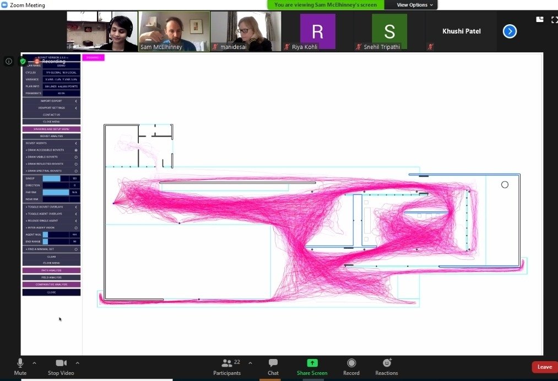The height and width of the screenshot is (381, 558).
Task: Expand Viewport Settings section
Action: 51,108
